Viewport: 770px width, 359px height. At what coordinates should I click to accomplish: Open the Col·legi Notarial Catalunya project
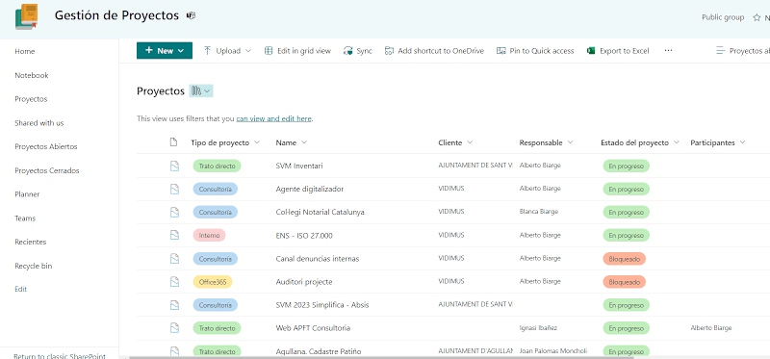[321, 212]
